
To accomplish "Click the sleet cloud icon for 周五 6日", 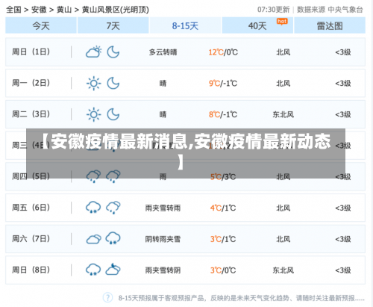I will 93,208.
